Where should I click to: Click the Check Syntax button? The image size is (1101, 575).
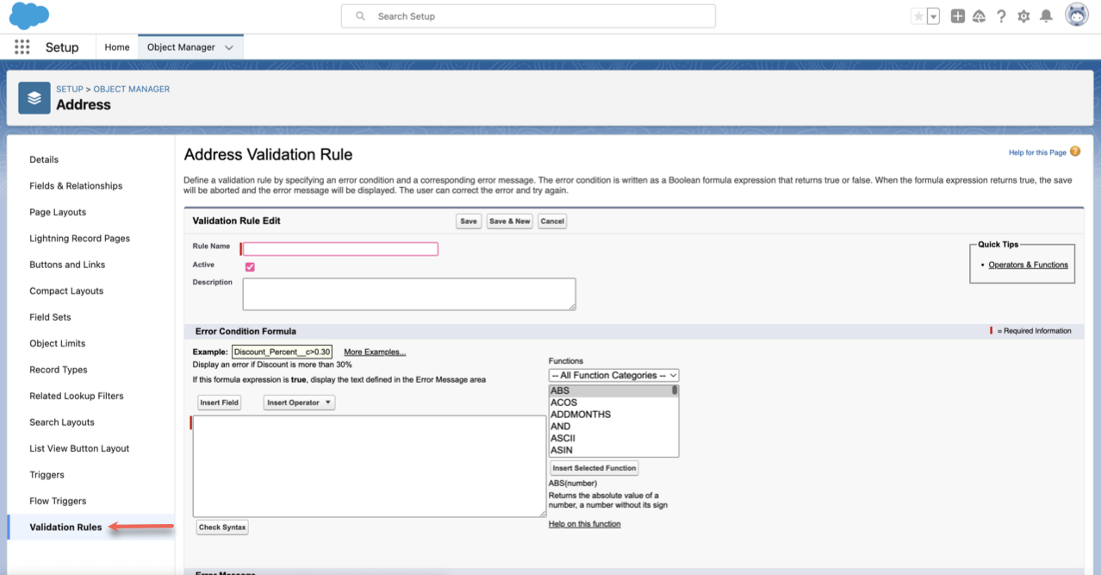tap(222, 528)
